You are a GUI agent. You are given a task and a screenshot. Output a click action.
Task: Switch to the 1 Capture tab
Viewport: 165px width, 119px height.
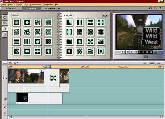point(11,8)
